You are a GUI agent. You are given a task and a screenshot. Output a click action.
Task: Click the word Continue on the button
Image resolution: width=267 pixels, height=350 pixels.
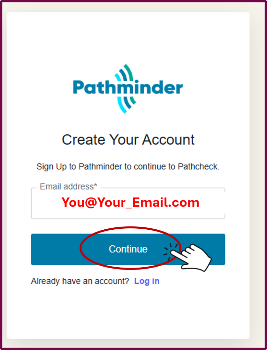point(128,249)
